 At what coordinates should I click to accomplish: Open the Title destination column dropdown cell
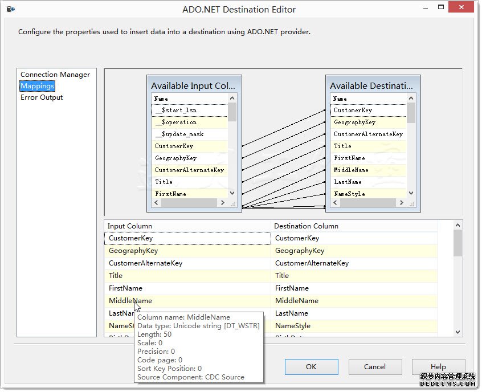pos(354,276)
